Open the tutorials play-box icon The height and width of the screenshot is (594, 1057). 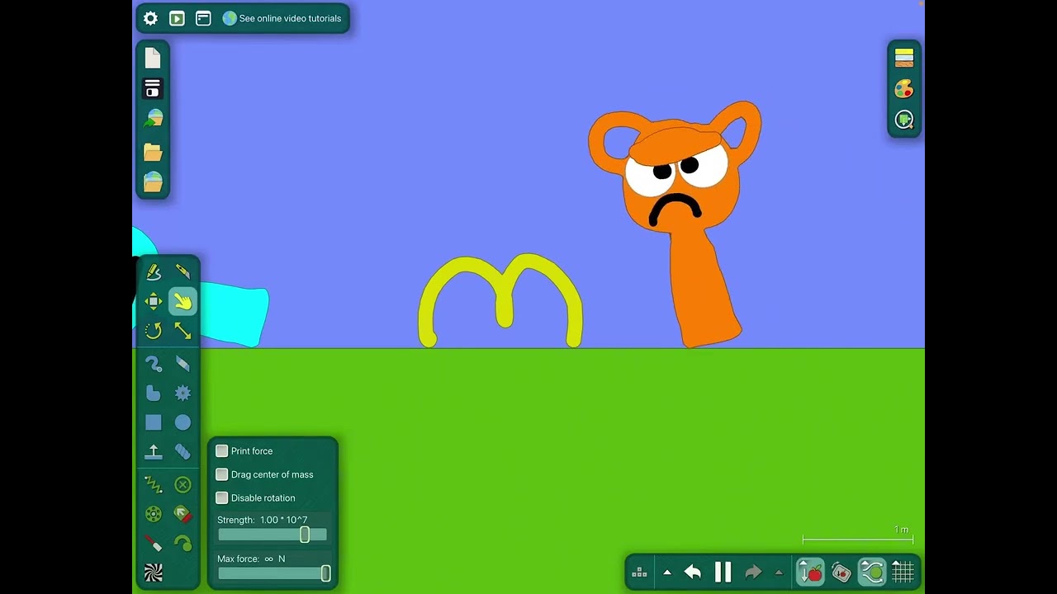tap(177, 18)
